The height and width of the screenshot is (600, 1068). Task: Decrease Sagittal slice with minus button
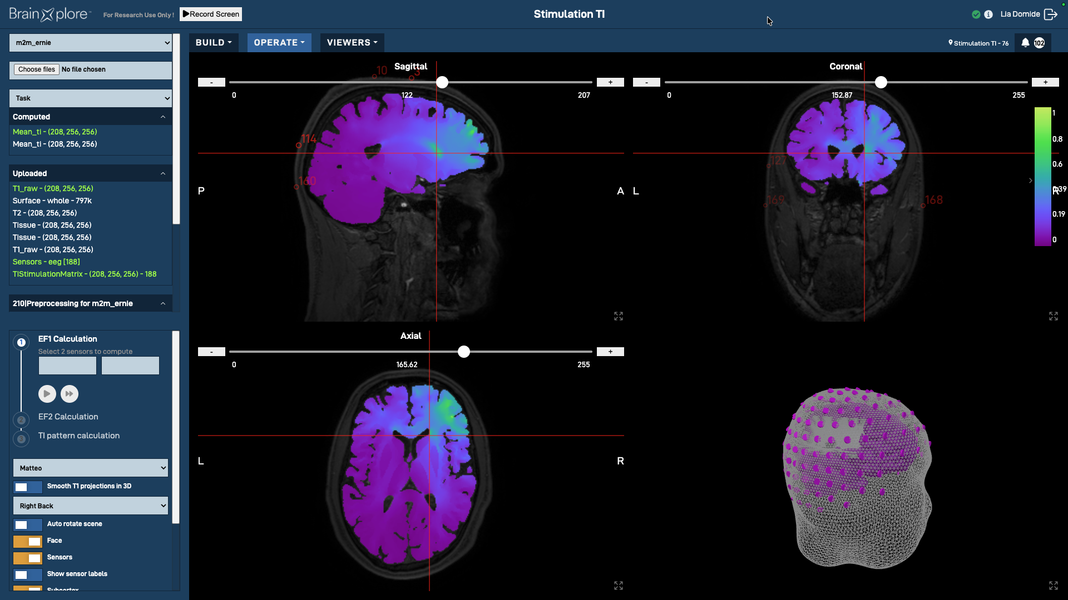coord(211,82)
